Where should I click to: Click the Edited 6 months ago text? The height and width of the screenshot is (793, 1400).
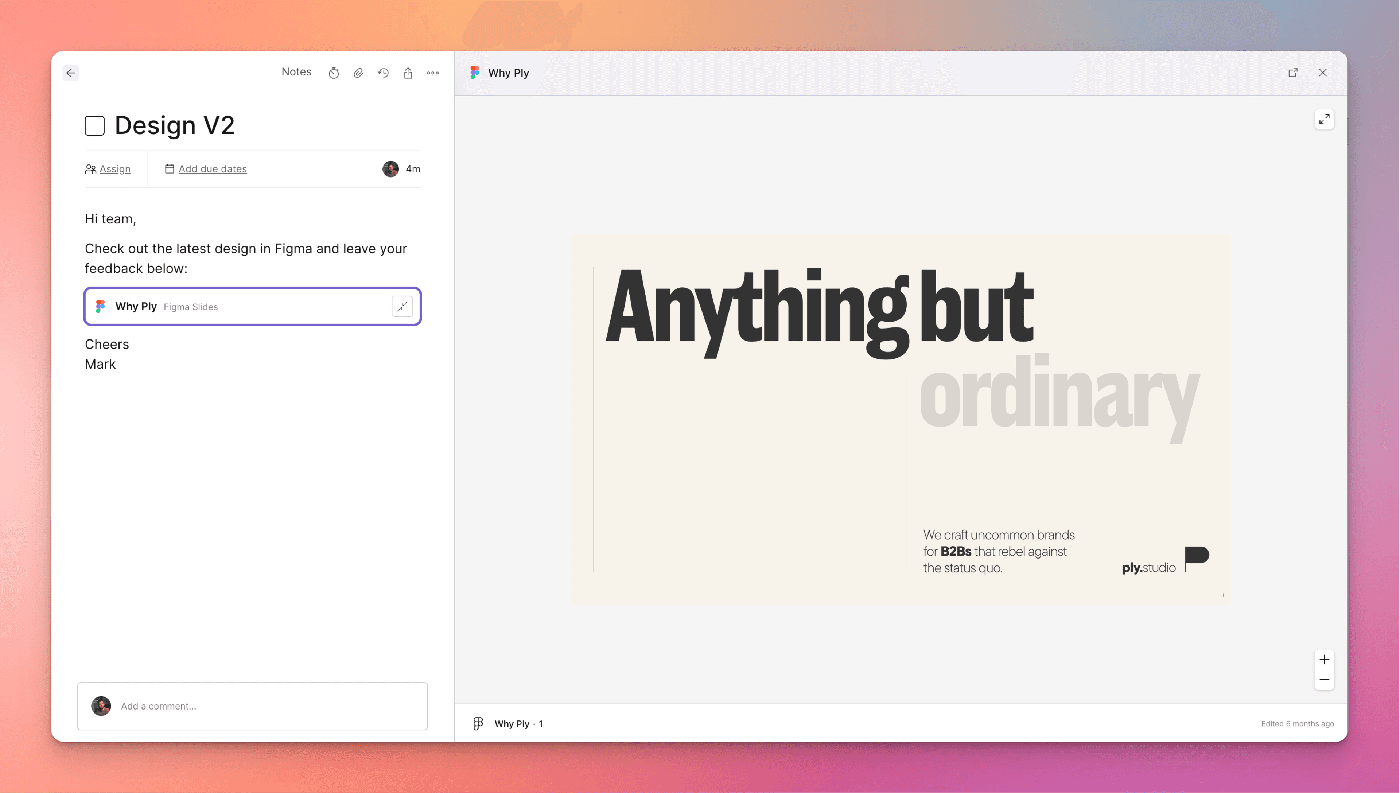(x=1298, y=724)
